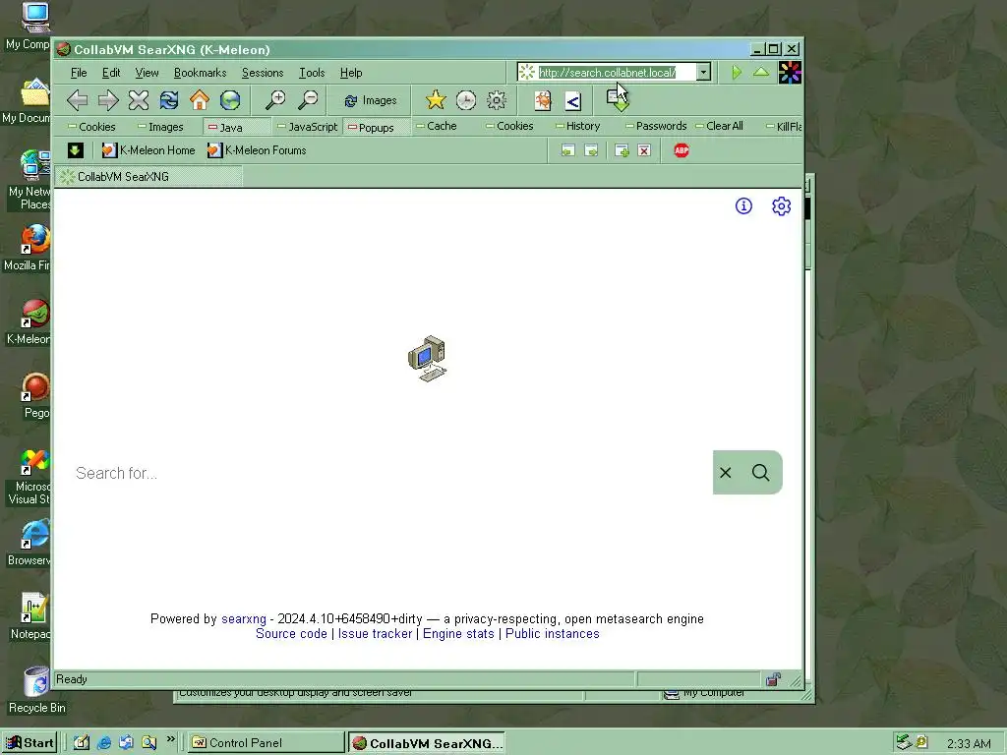Click the padlock security icon in the status bar
This screenshot has height=755, width=1007.
[x=774, y=679]
